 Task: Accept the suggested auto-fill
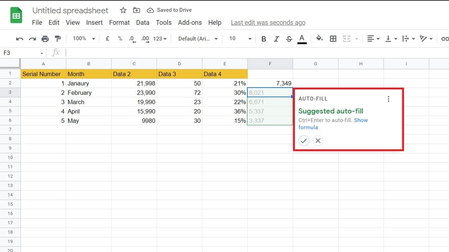point(304,141)
